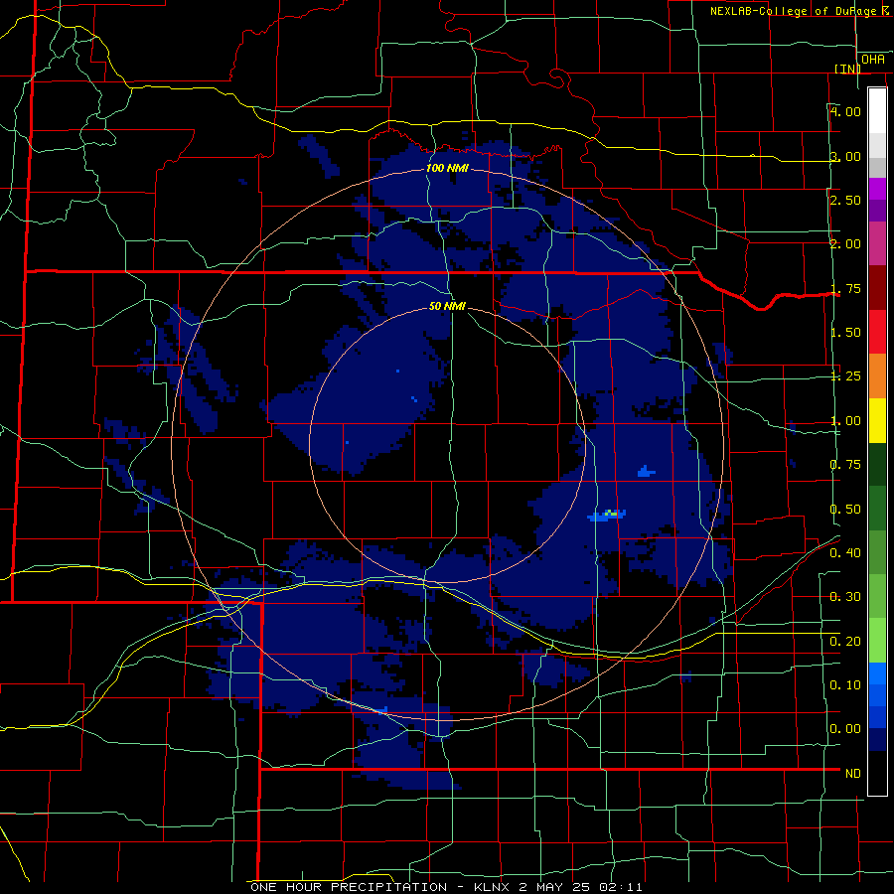Select the white swatch atop the legend
Screen dimensions: 894x894
pos(877,110)
